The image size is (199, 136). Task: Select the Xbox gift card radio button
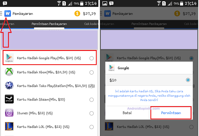coord(91,72)
